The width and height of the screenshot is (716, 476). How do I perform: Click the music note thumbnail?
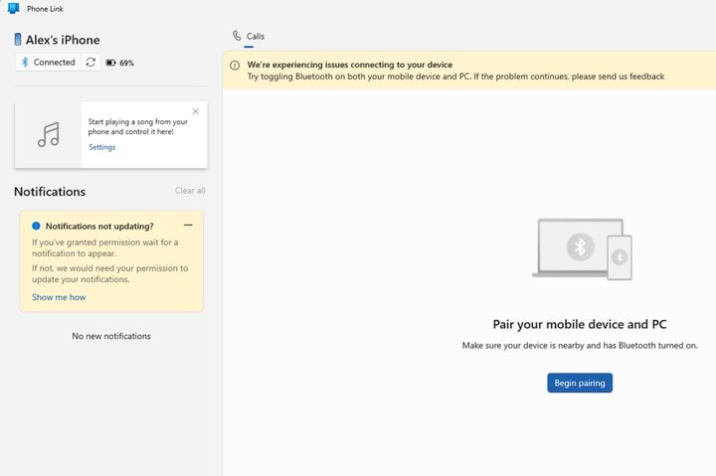coord(49,134)
